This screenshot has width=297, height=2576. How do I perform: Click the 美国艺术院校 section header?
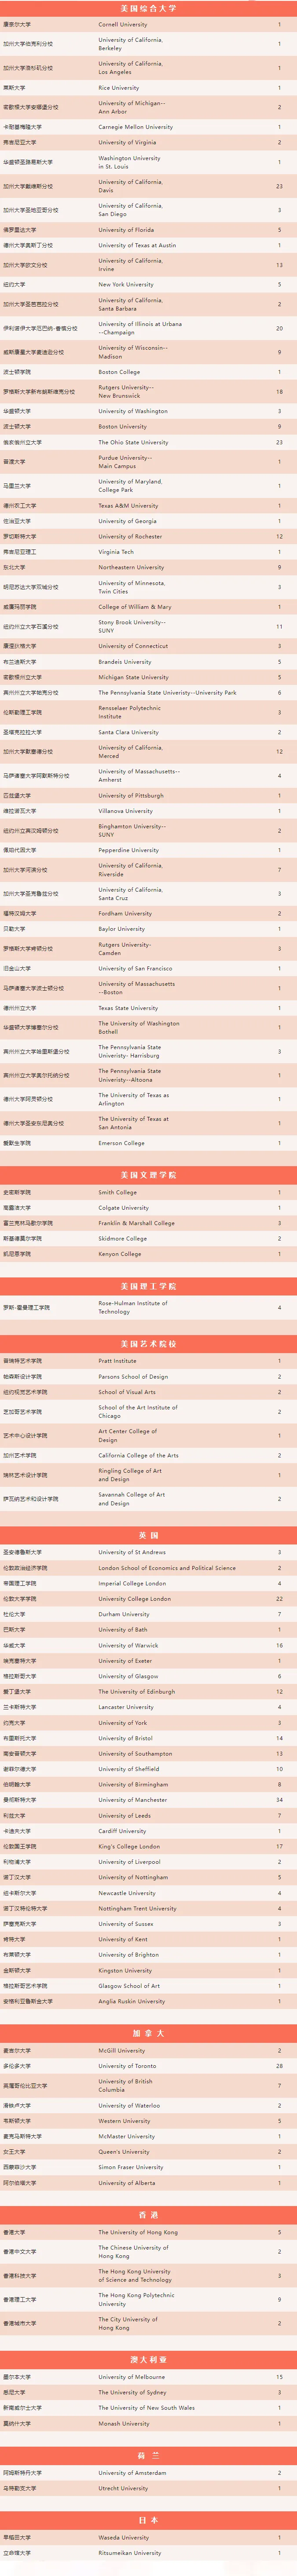[x=148, y=1344]
